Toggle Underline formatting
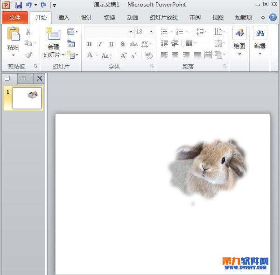Viewport: 280px width, 275px height. (111, 44)
